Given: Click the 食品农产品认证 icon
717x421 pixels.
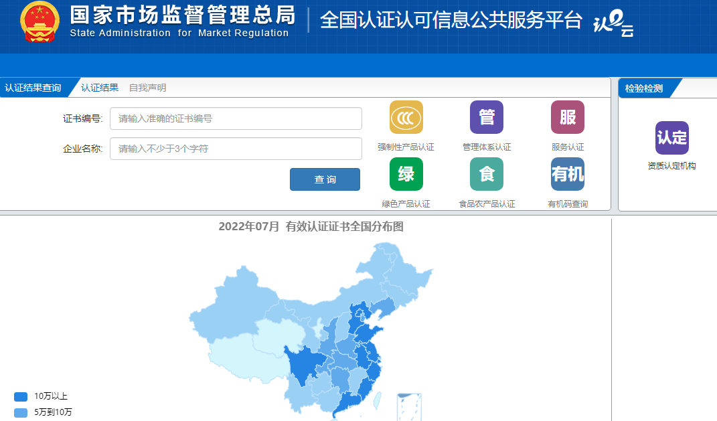Looking at the screenshot, I should tap(487, 174).
